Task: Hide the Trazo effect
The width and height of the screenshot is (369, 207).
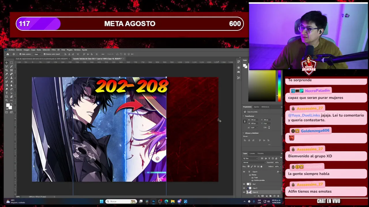Action: (253, 177)
